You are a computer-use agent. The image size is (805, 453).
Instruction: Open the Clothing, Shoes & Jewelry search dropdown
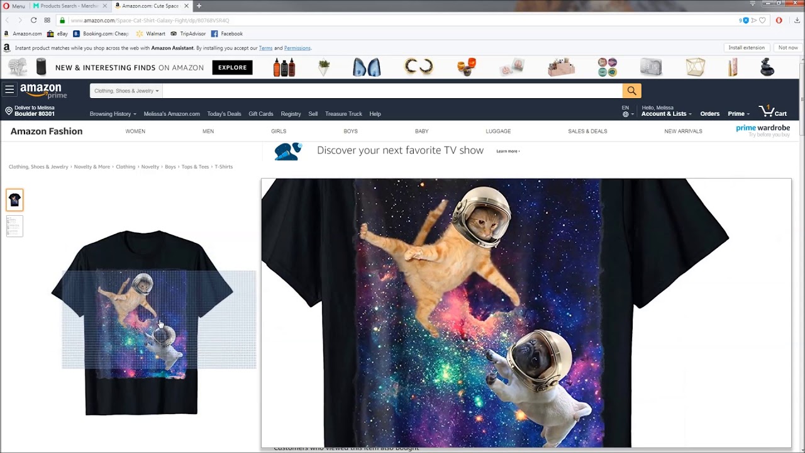pyautogui.click(x=126, y=91)
